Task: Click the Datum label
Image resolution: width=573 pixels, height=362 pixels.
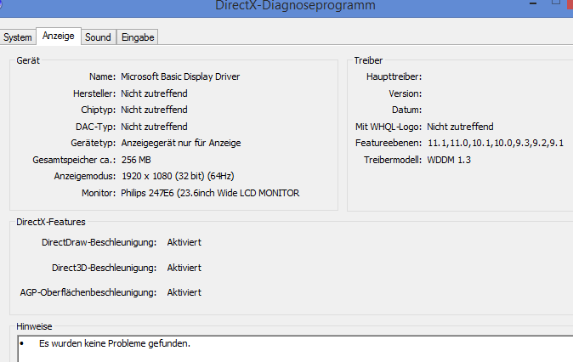Action: 406,110
